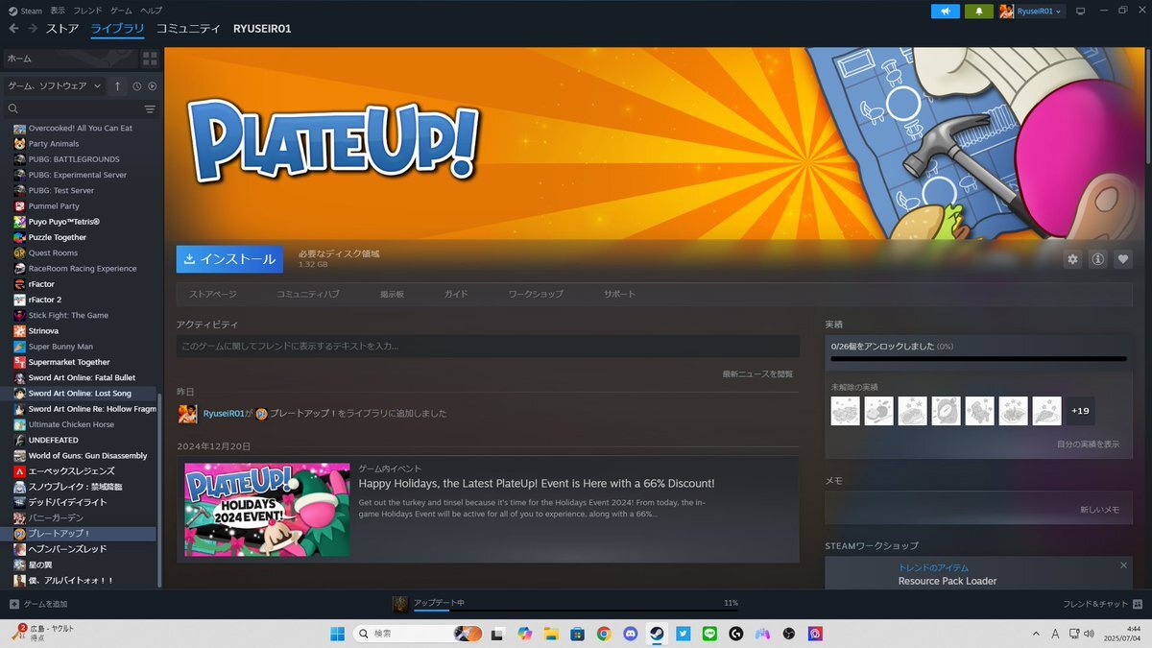Click the update download progress bar
The image size is (1152, 648).
[x=575, y=610]
